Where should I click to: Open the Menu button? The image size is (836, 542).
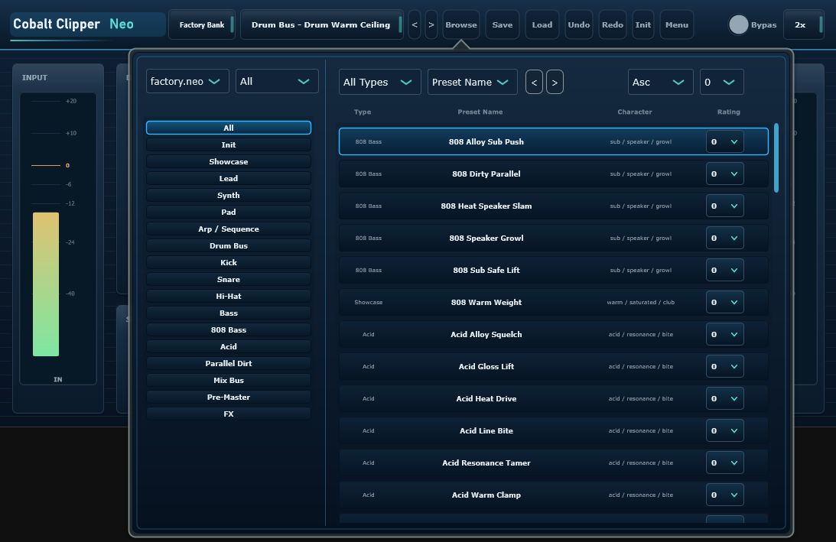[677, 24]
